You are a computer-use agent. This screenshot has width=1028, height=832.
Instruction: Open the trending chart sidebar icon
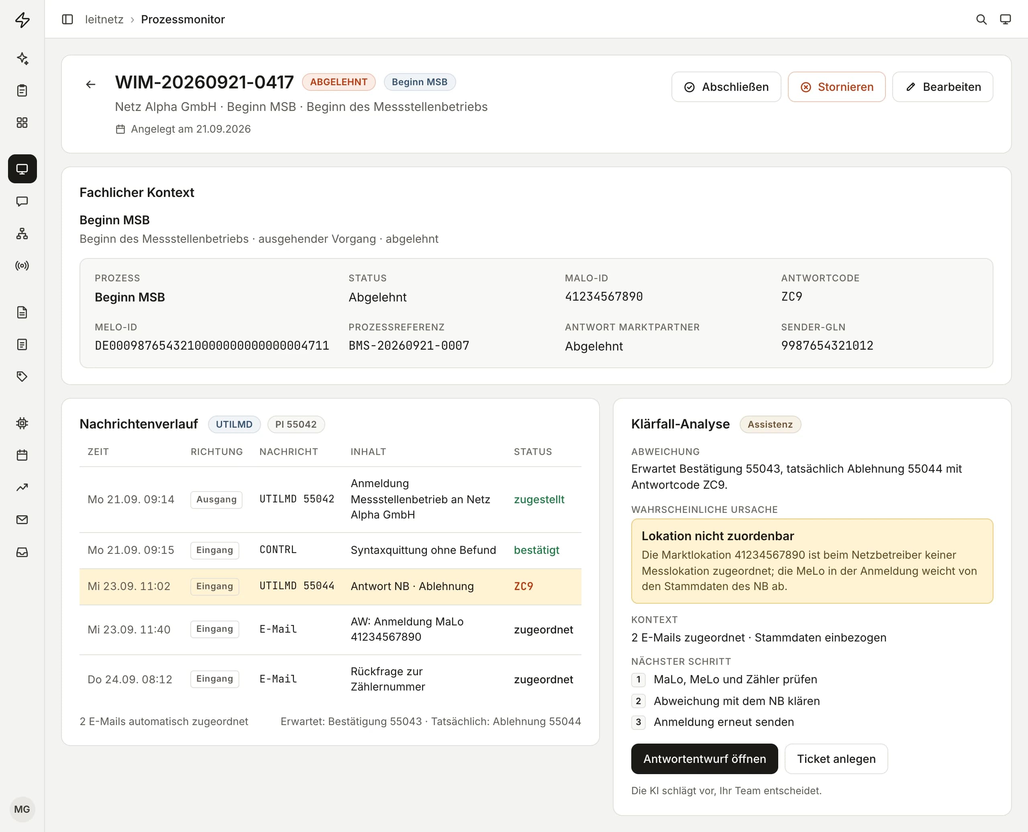(x=22, y=488)
